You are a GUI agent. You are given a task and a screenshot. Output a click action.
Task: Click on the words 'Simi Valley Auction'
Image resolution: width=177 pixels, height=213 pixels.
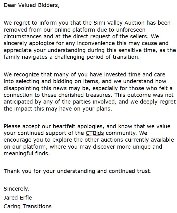point(119,23)
